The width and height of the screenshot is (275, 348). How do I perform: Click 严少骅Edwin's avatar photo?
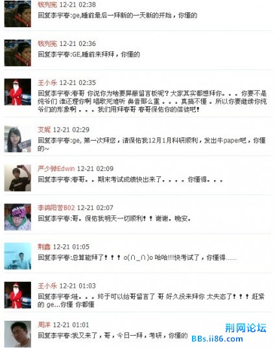(x=18, y=178)
